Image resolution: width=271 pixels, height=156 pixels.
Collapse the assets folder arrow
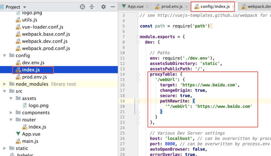[x=11, y=99]
